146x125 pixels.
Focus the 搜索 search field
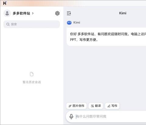coord(32,24)
